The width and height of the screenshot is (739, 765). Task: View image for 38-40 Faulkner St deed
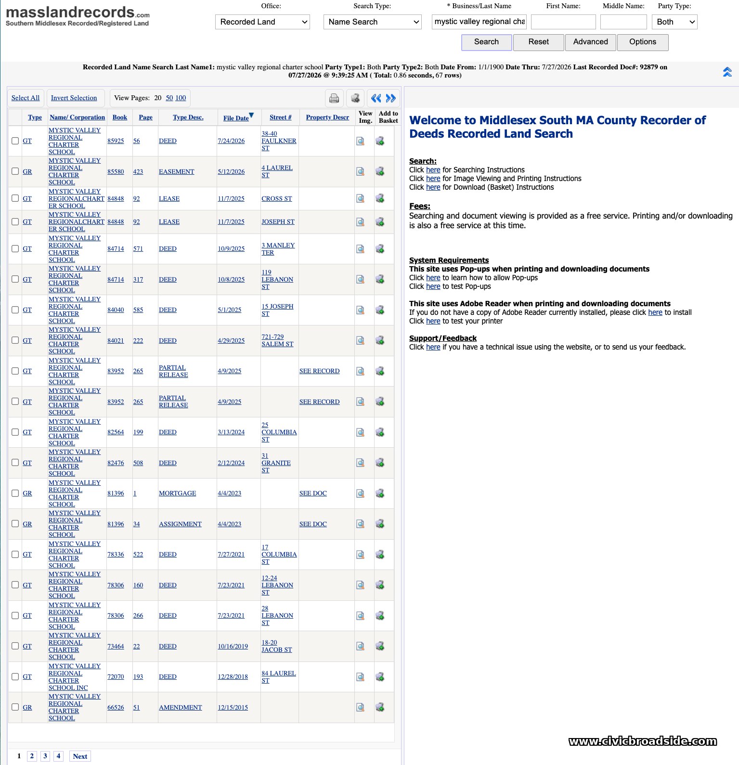coord(360,141)
